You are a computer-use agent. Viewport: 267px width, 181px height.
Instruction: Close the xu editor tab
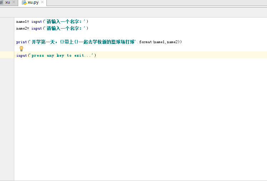click(14, 2)
